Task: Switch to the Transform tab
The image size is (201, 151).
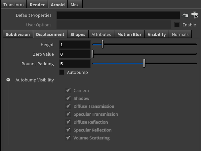Action: point(14,5)
